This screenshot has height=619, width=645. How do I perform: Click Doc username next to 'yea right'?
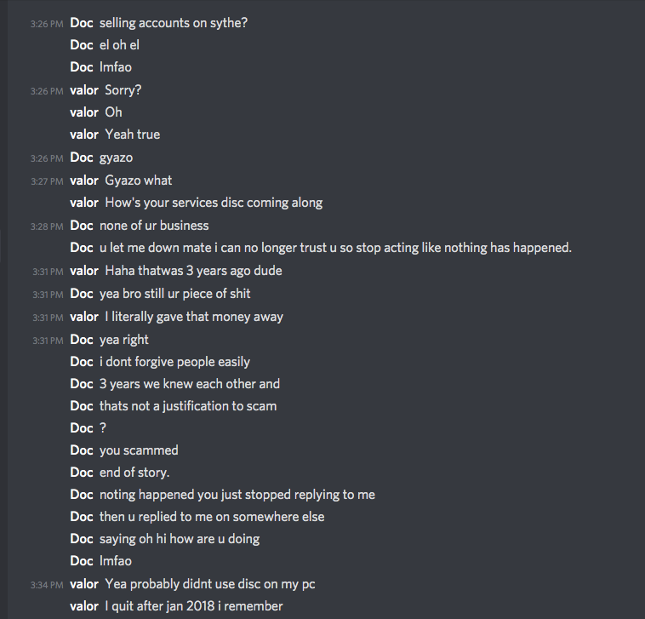point(82,340)
